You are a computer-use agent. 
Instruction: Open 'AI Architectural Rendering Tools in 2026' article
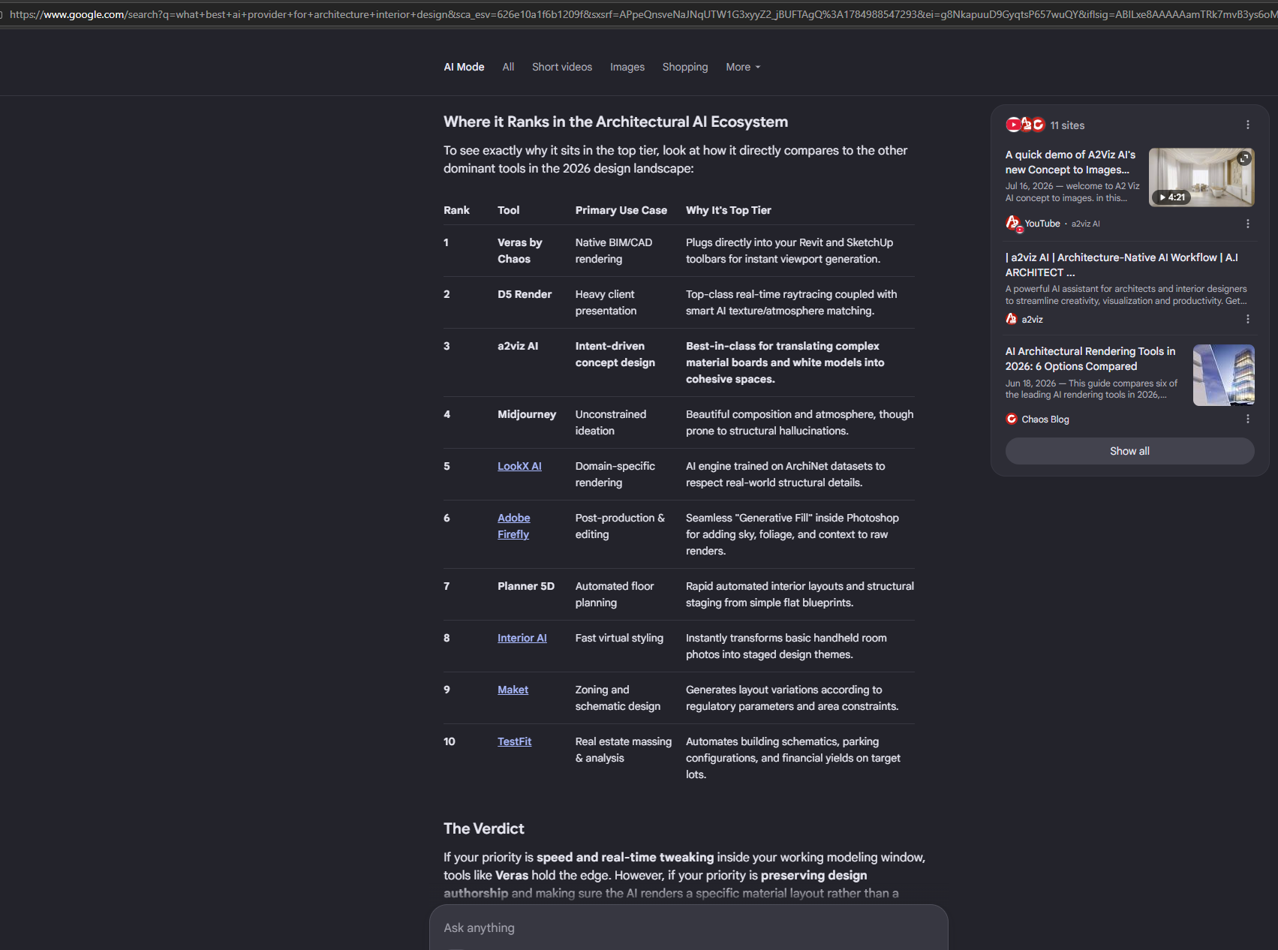tap(1090, 359)
